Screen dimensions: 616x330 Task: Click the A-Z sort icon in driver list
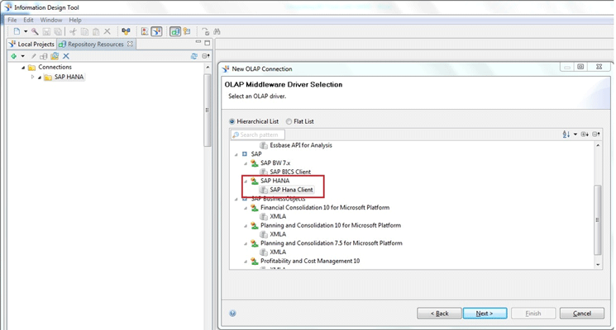566,134
